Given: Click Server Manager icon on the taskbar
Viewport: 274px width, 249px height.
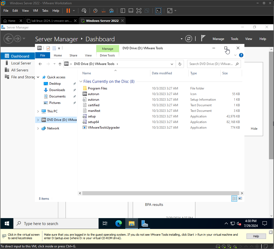Looking at the screenshot, I should point(144,223).
